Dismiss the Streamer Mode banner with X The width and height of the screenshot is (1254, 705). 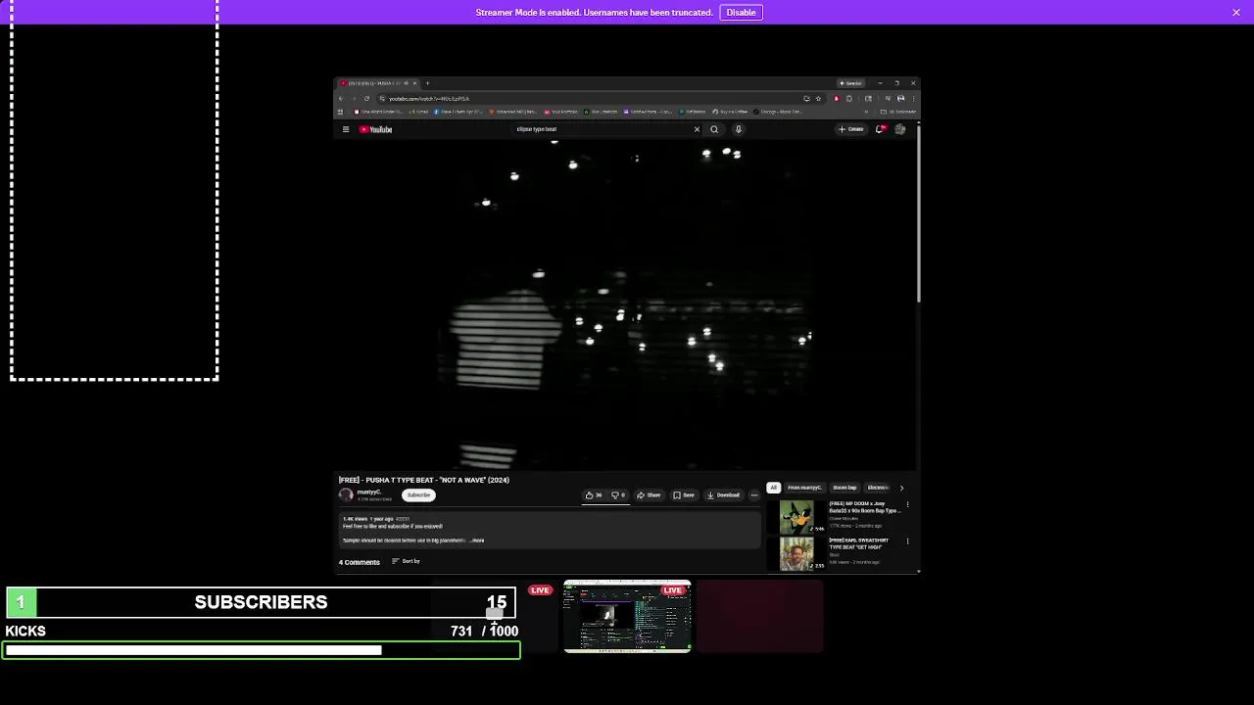click(x=1236, y=12)
